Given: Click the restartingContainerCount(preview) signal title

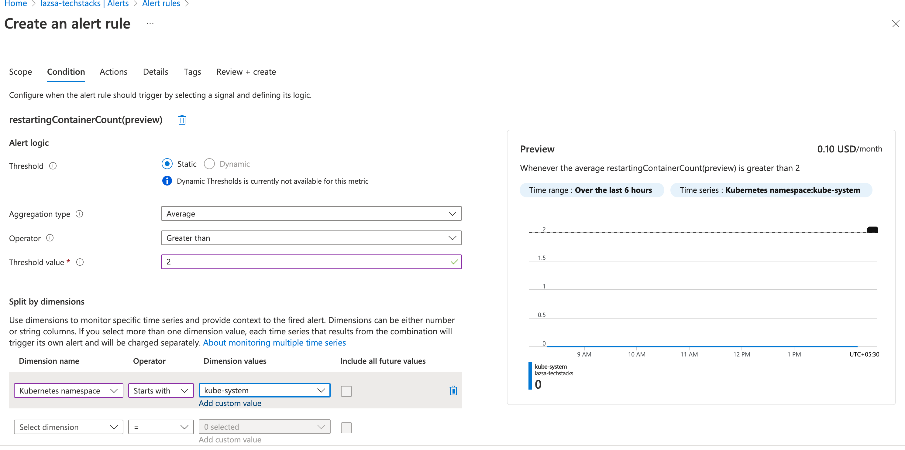Looking at the screenshot, I should pyautogui.click(x=86, y=120).
